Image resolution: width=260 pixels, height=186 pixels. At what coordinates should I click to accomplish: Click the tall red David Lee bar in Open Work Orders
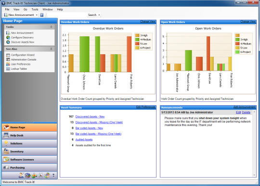pyautogui.click(x=208, y=54)
